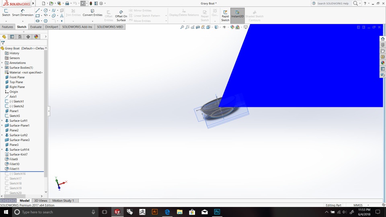The width and height of the screenshot is (386, 217).
Task: Open Smart Dimension dropdown arrow
Action: 23,21
